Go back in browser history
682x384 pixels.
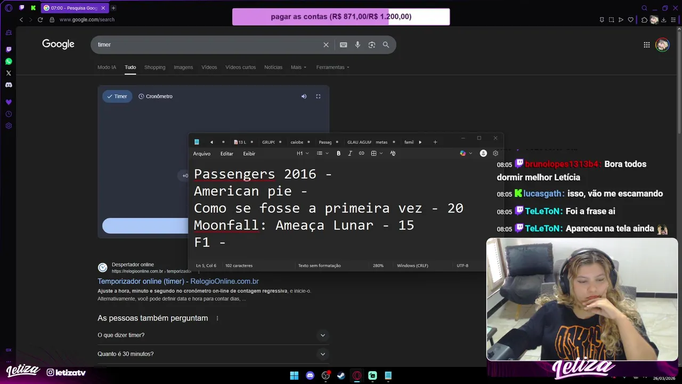(x=21, y=20)
